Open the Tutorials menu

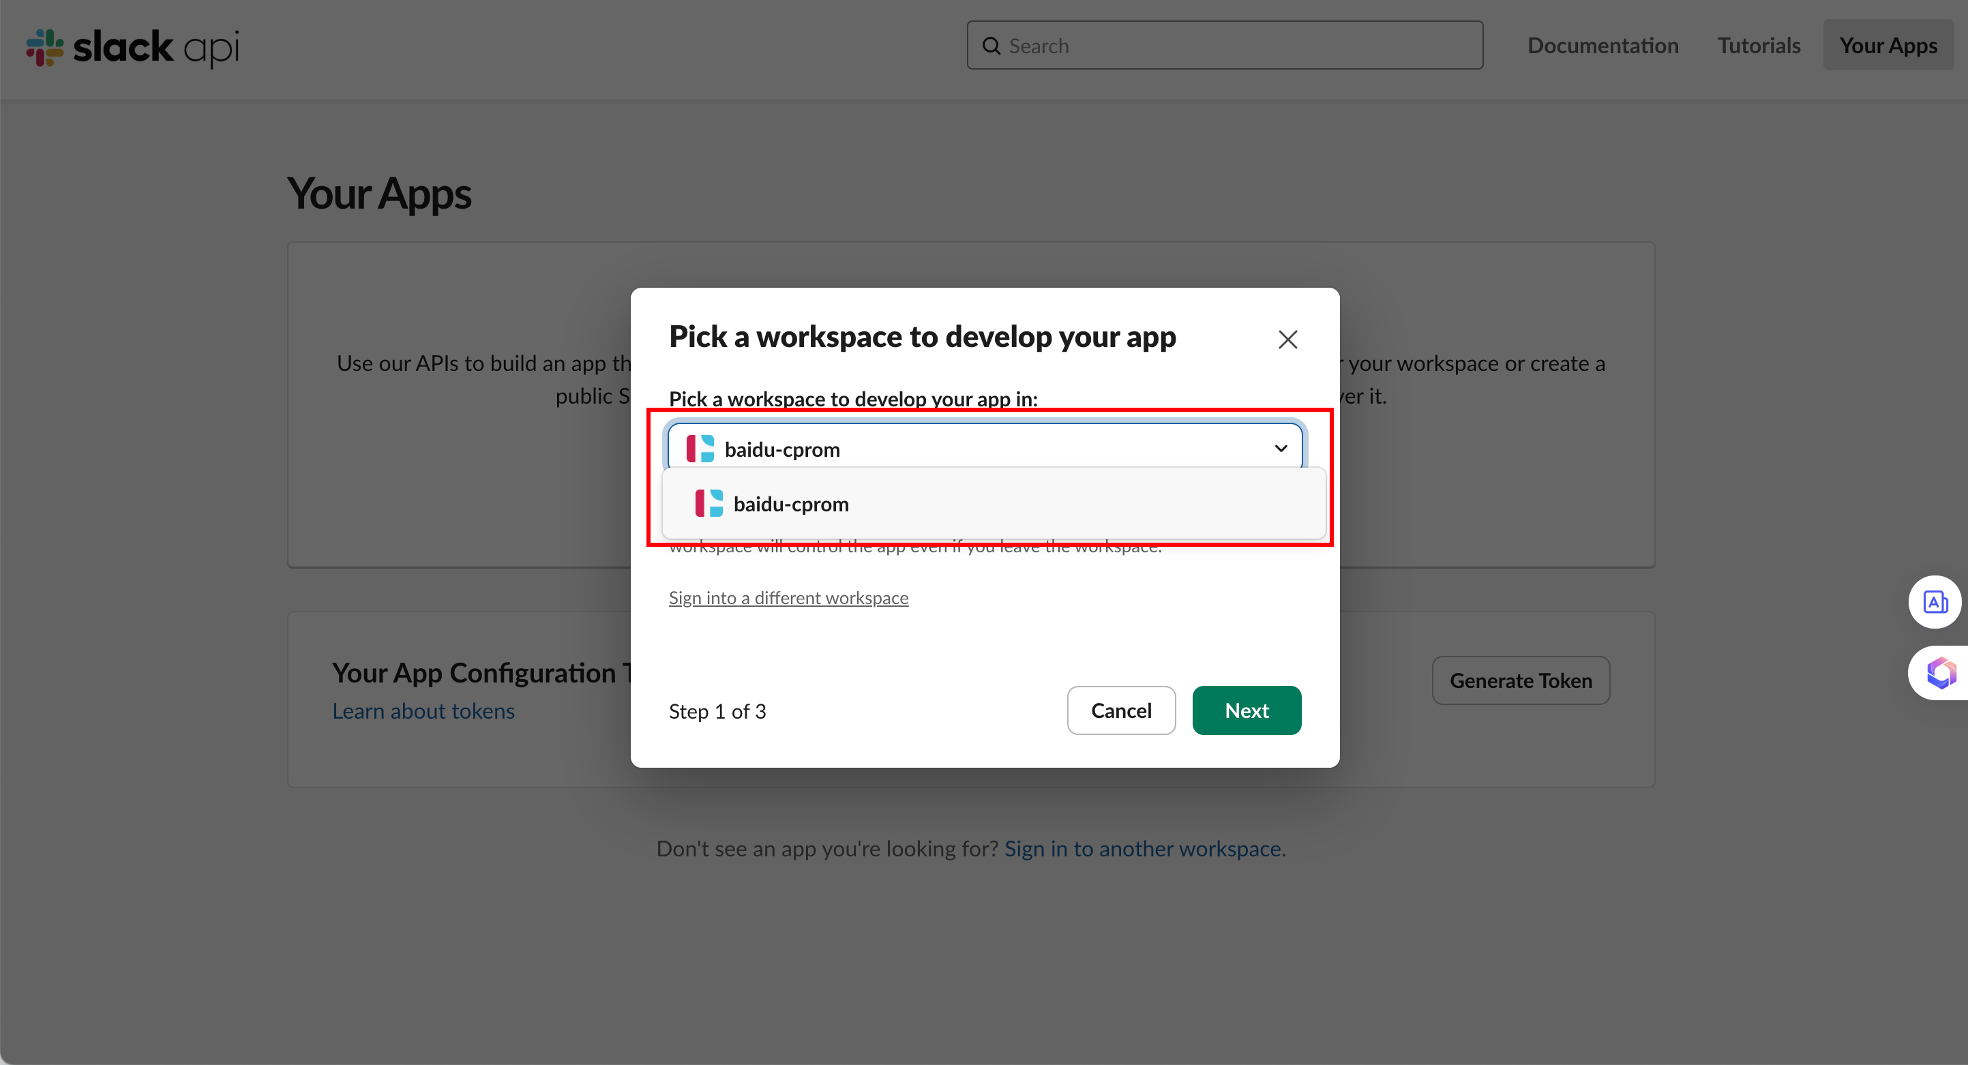(x=1759, y=45)
